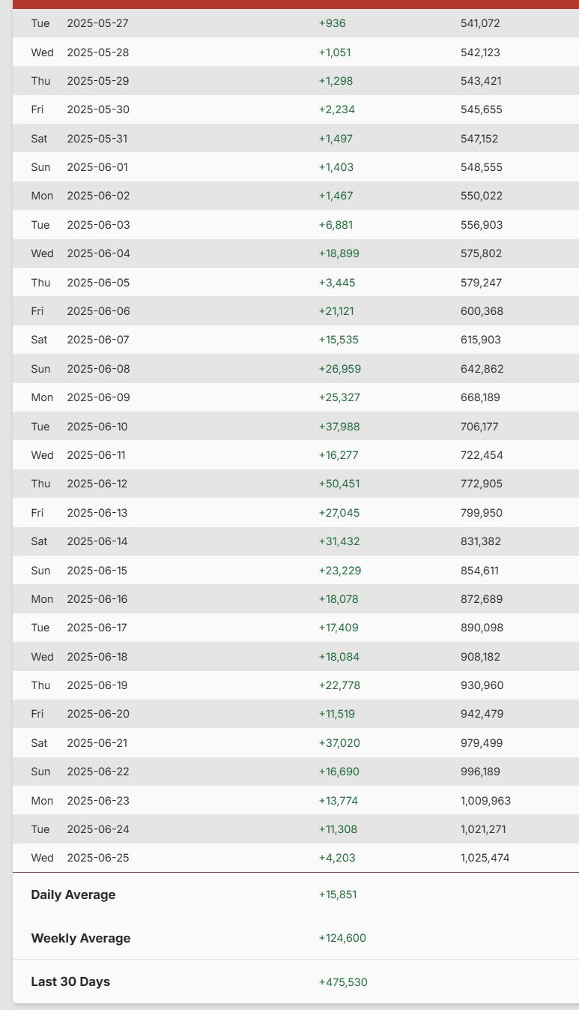579x1010 pixels.
Task: Select the +50,451 daily gain value
Action: coord(339,484)
